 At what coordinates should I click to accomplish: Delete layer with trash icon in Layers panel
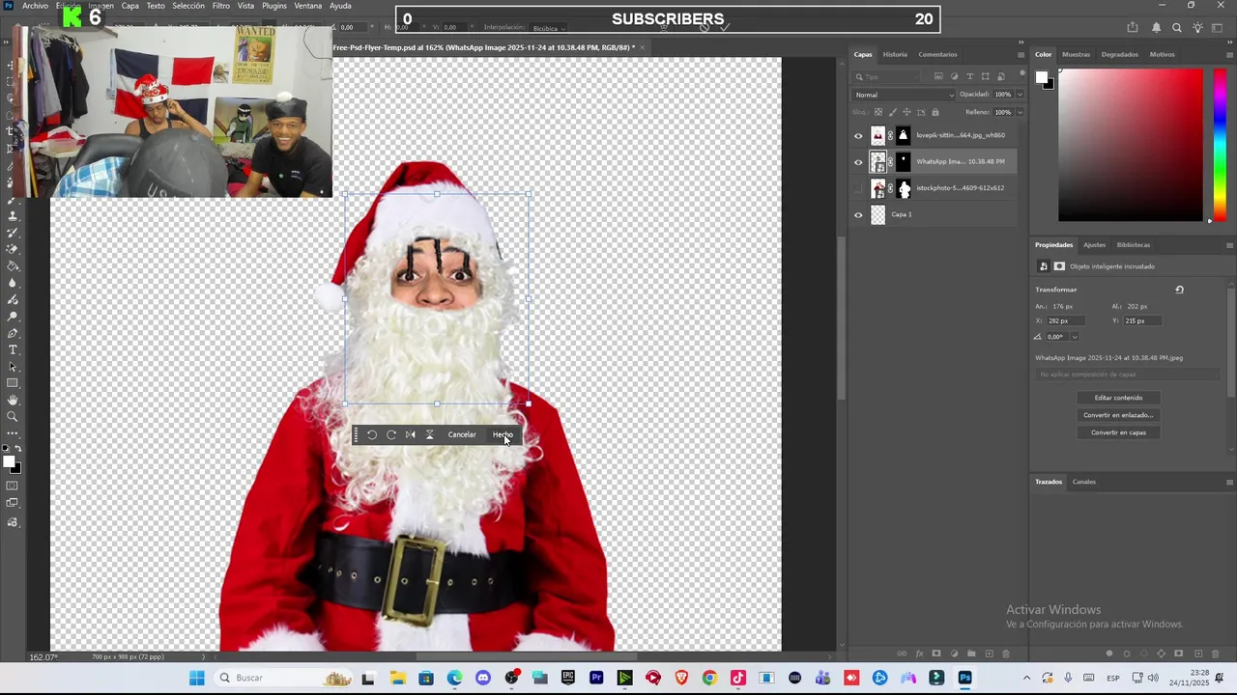coord(1006,653)
